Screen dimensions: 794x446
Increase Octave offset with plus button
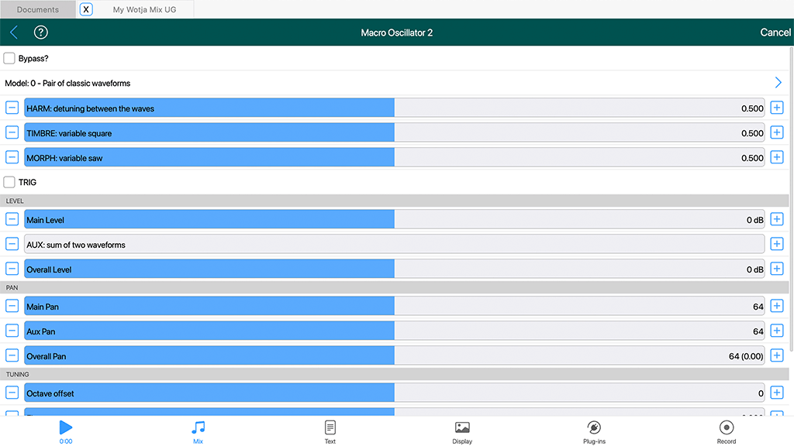(777, 393)
